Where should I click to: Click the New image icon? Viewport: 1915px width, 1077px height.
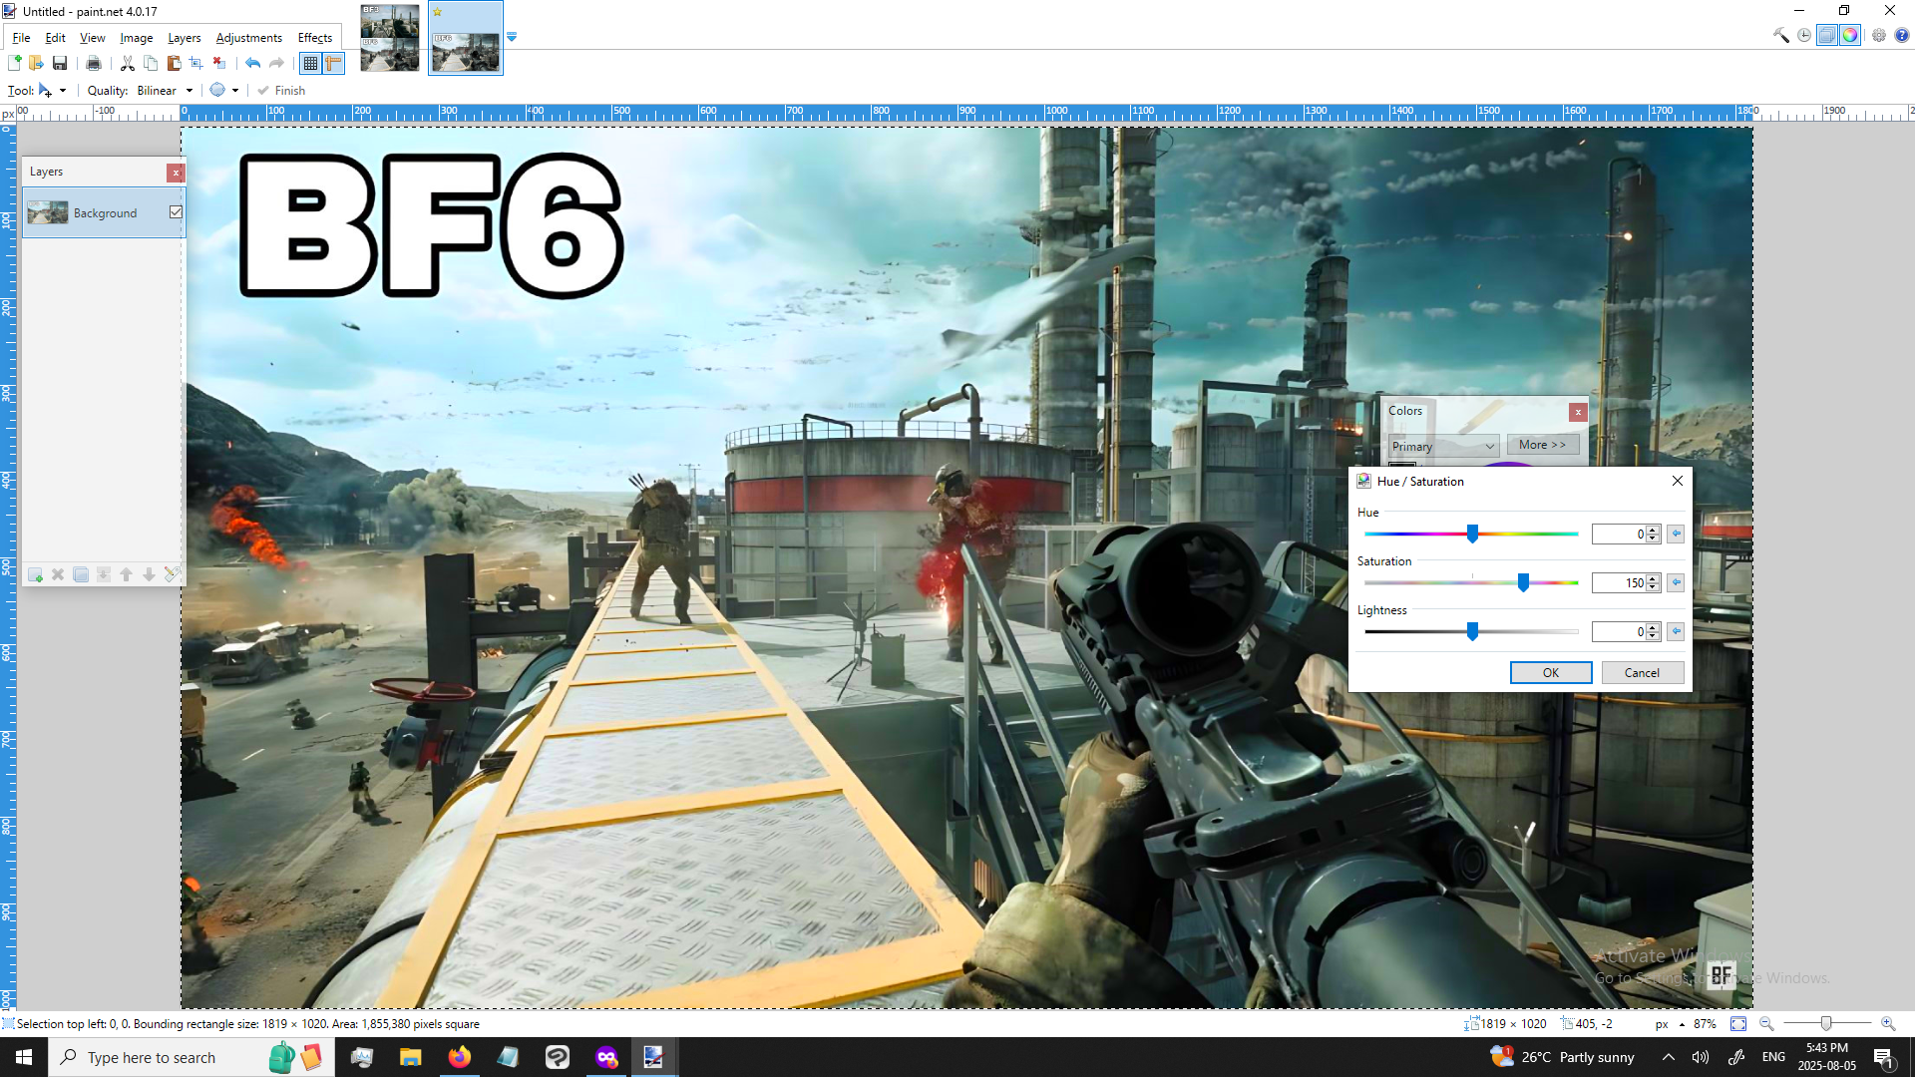pos(15,63)
